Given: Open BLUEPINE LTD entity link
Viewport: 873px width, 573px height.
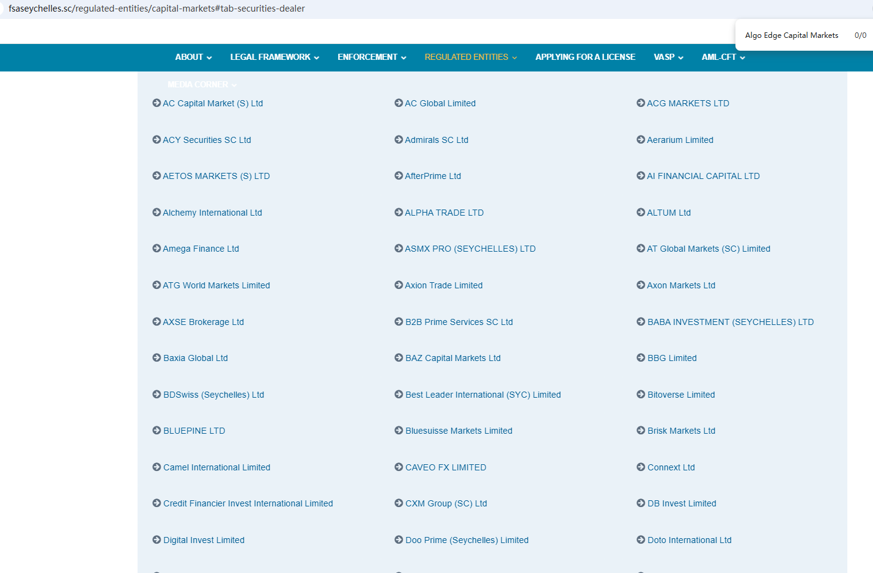Looking at the screenshot, I should (x=194, y=431).
